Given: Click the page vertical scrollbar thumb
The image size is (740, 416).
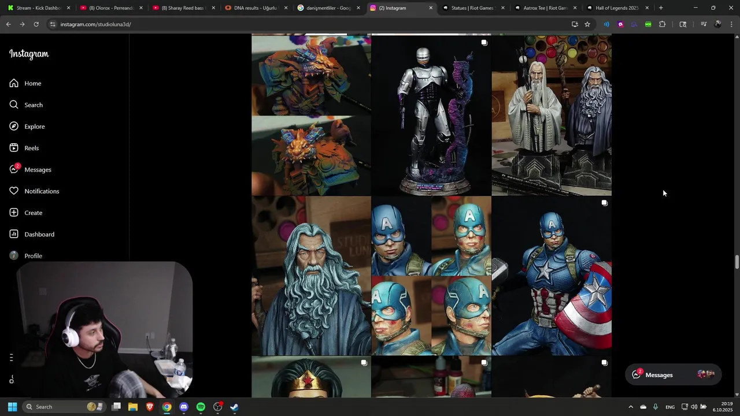Looking at the screenshot, I should tap(737, 262).
